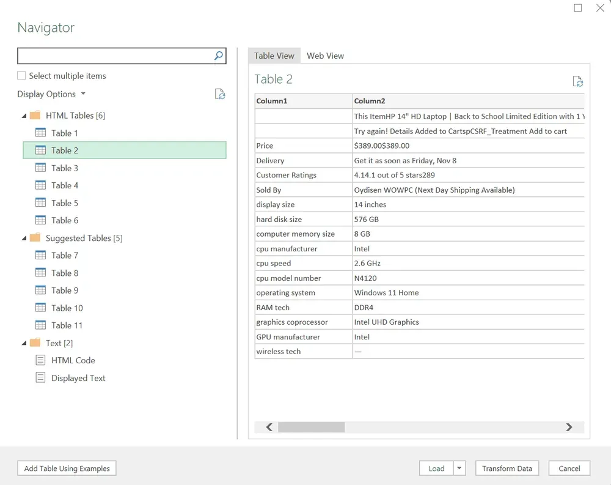Click the Table 10 grid icon

(40, 308)
